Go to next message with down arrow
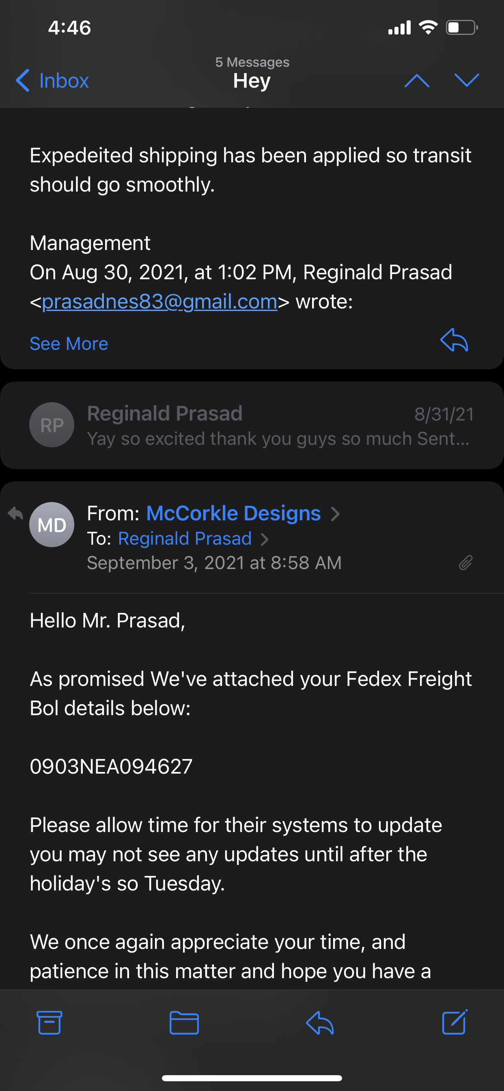This screenshot has width=504, height=1091. click(x=466, y=80)
